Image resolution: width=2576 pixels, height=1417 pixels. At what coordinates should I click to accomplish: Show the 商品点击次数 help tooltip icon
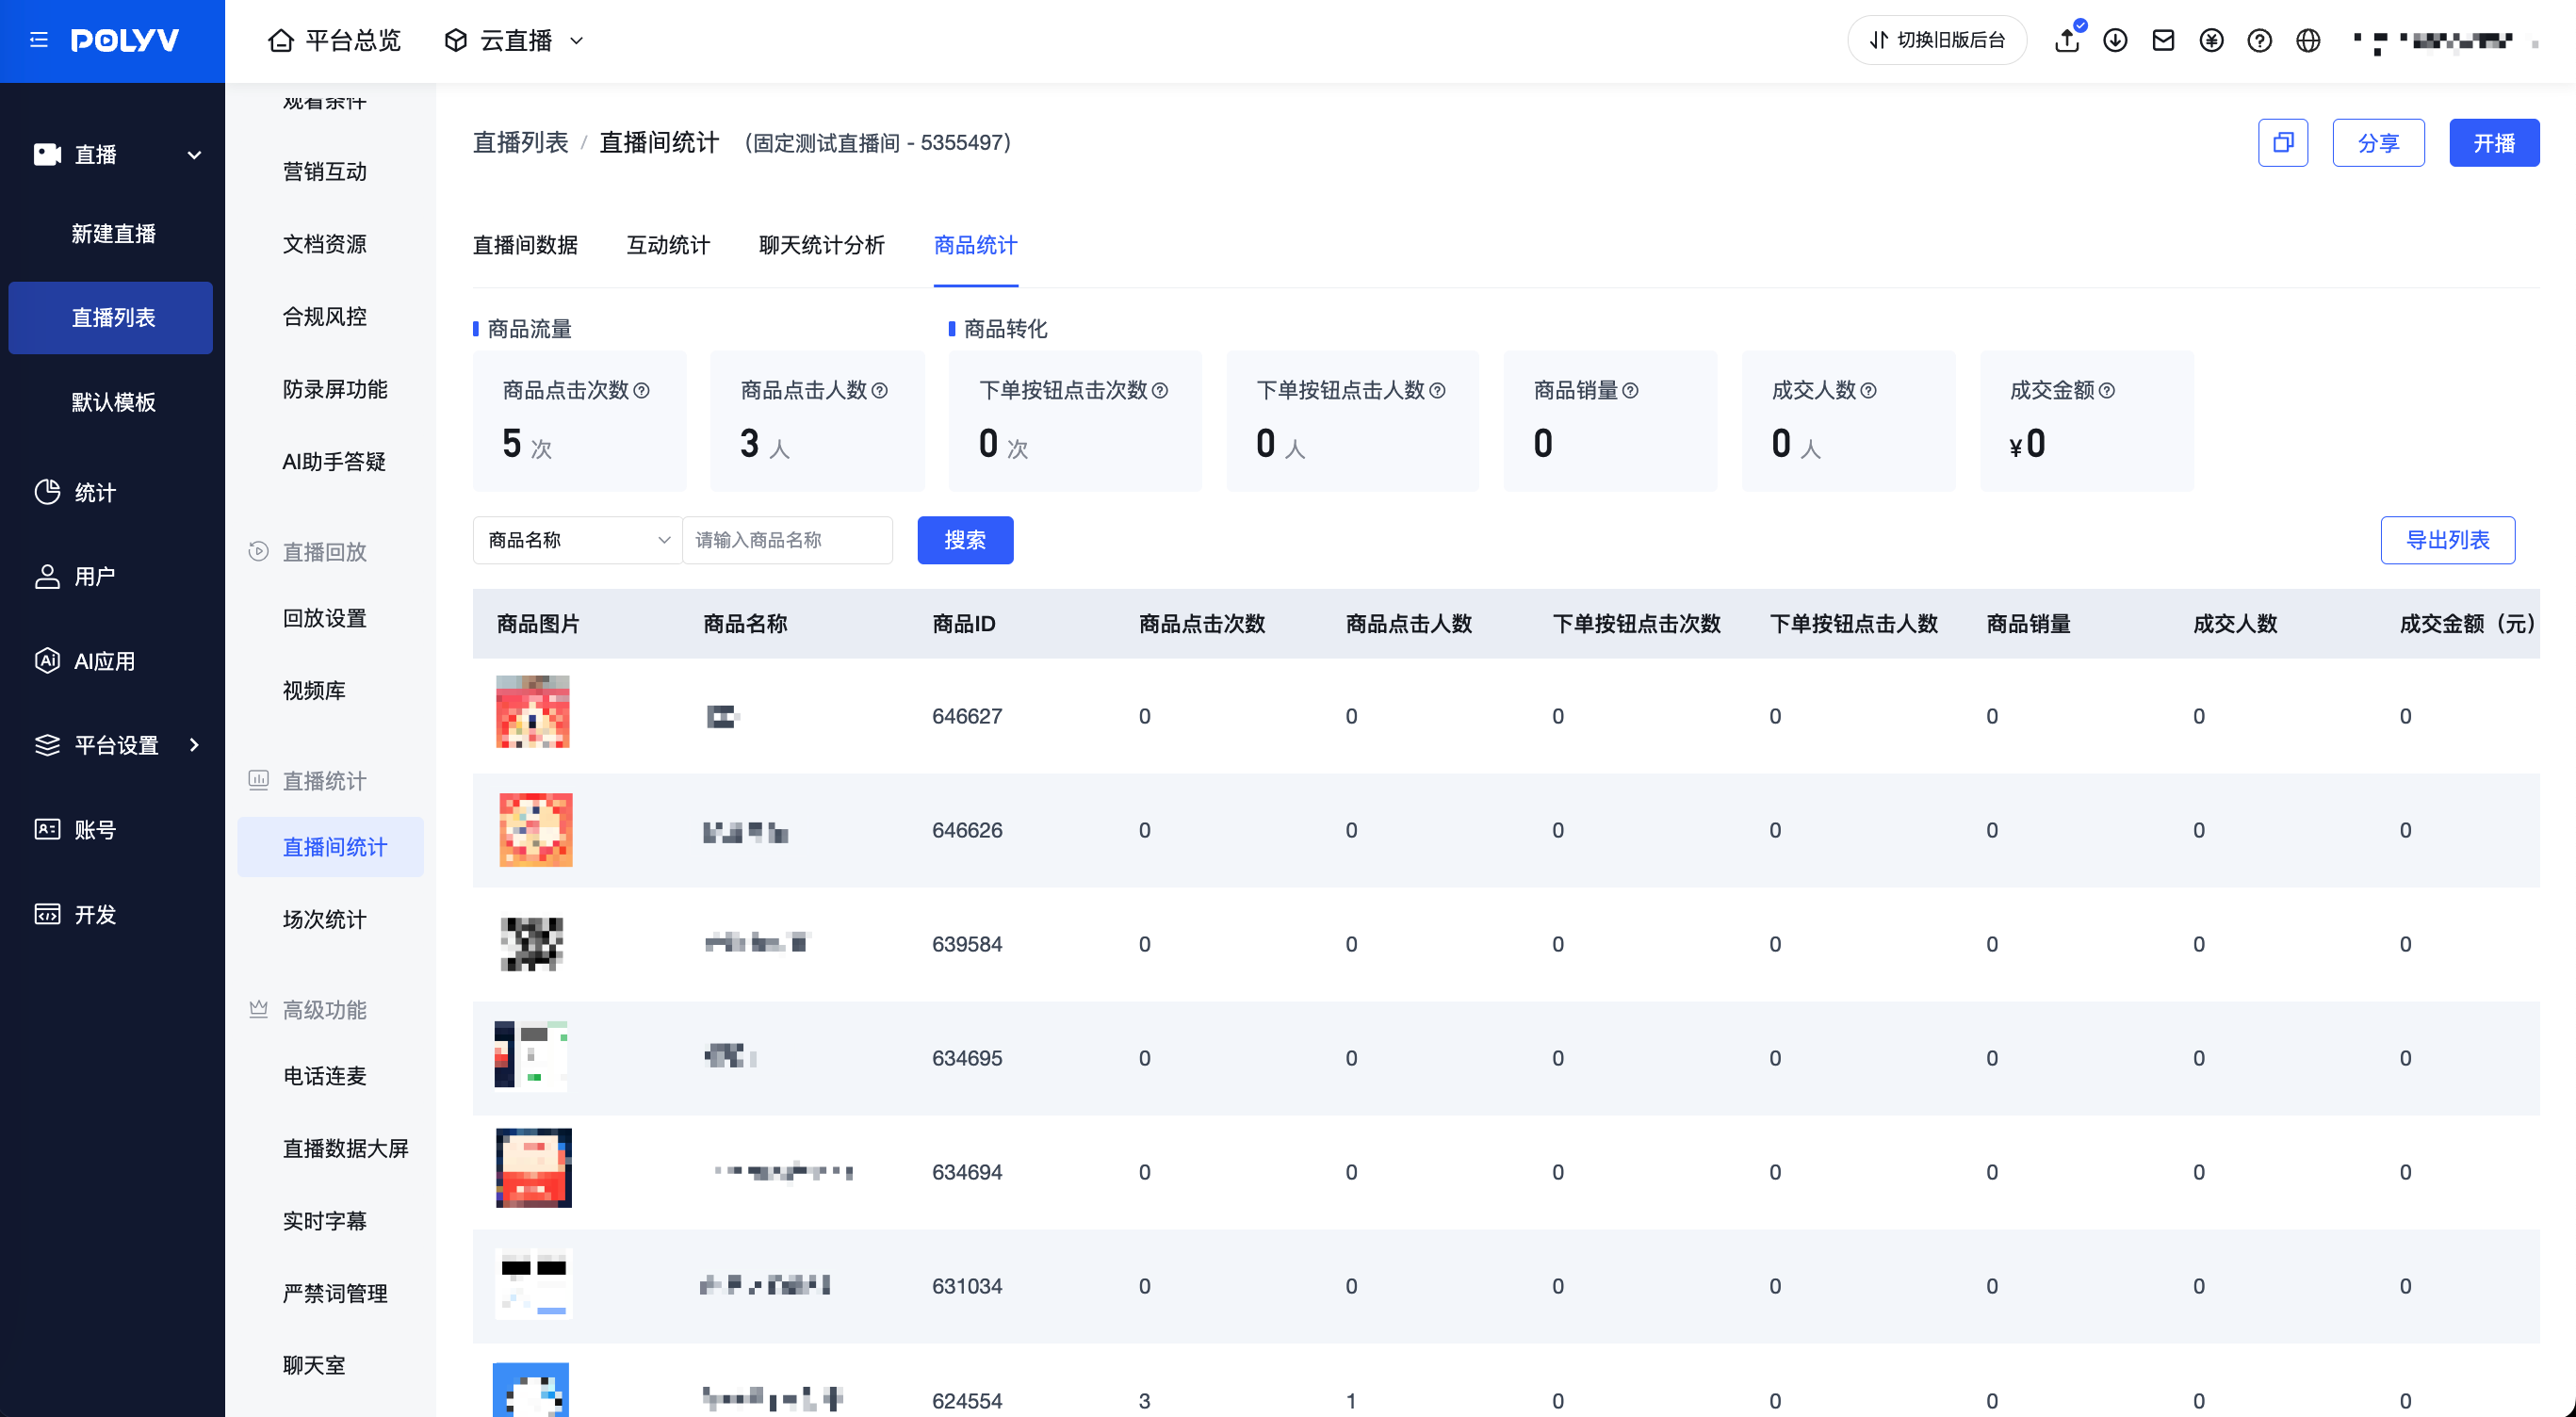coord(642,390)
